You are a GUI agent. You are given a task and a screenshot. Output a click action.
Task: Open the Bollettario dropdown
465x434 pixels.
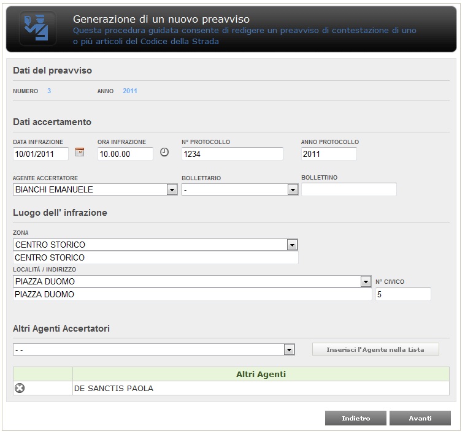[x=293, y=189]
